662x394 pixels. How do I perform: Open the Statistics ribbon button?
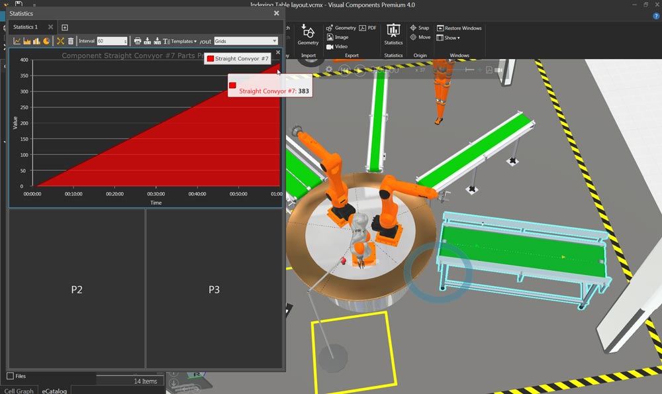pyautogui.click(x=393, y=34)
